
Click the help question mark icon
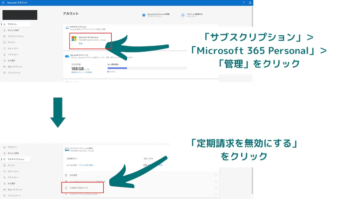244,3
